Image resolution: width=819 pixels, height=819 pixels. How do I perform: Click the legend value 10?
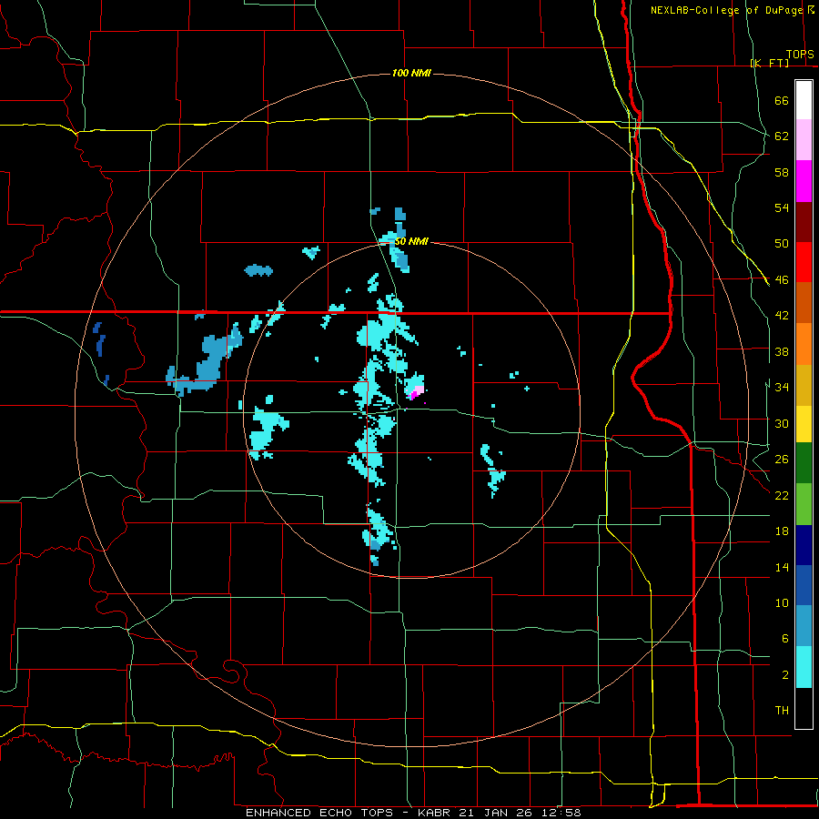(782, 603)
